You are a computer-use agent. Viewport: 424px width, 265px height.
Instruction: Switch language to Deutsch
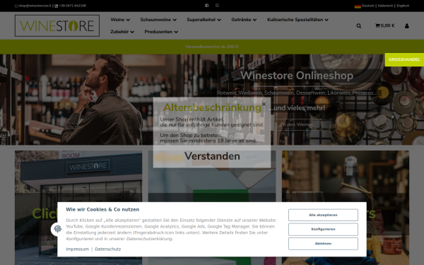tap(367, 6)
